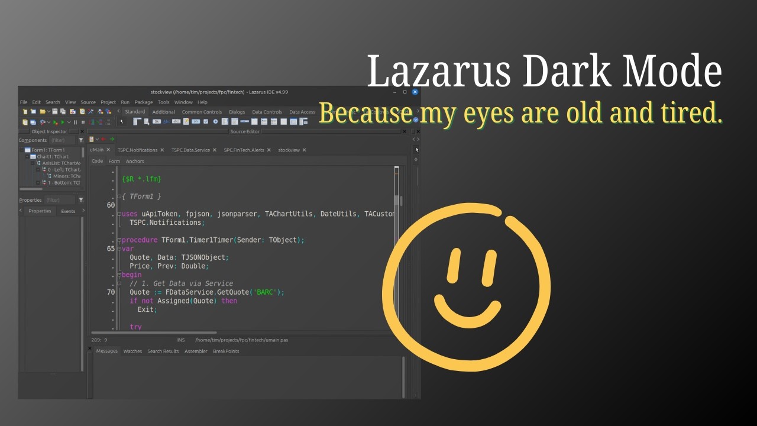Click the Save floppy disk icon
Image resolution: width=757 pixels, height=426 pixels.
[54, 111]
